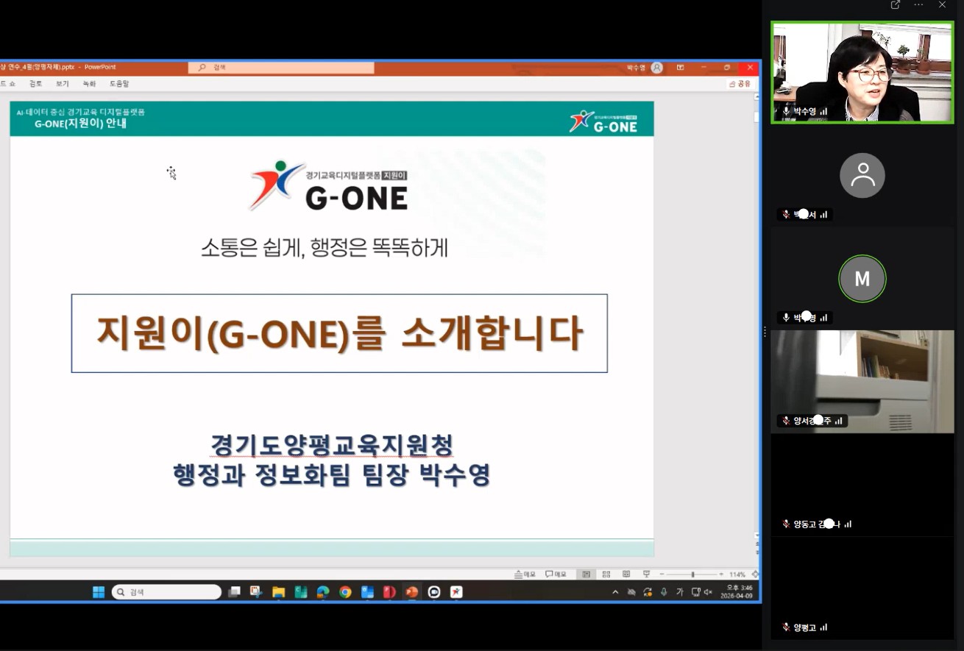Start Slide Show from status bar icon
Image resolution: width=964 pixels, height=651 pixels.
click(646, 574)
